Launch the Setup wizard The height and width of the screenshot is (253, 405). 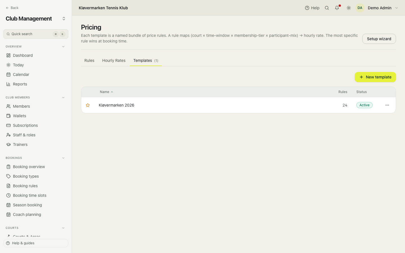(379, 39)
